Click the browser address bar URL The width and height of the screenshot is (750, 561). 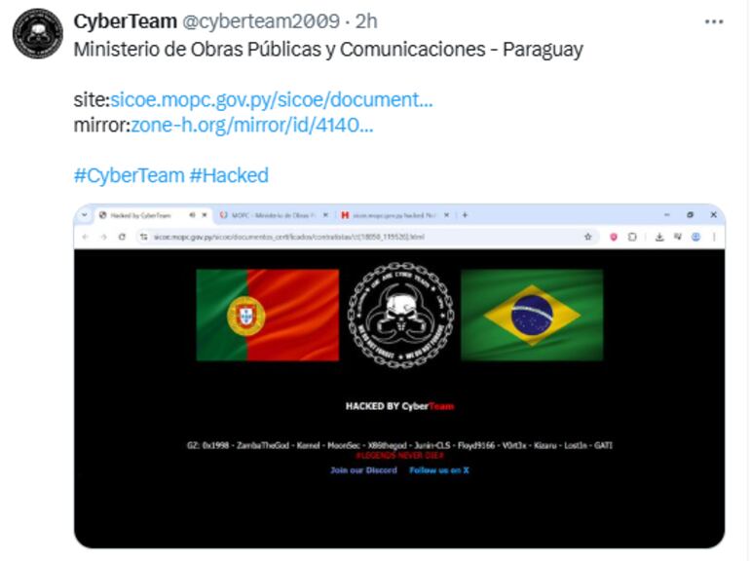289,237
